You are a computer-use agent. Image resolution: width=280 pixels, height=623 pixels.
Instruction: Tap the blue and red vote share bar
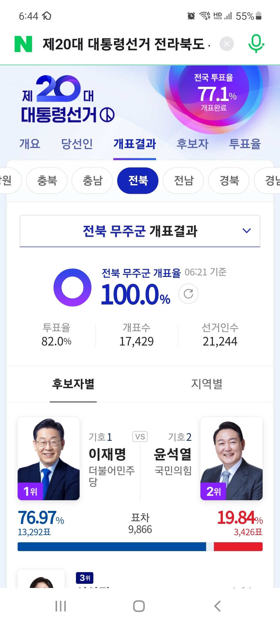(x=140, y=546)
